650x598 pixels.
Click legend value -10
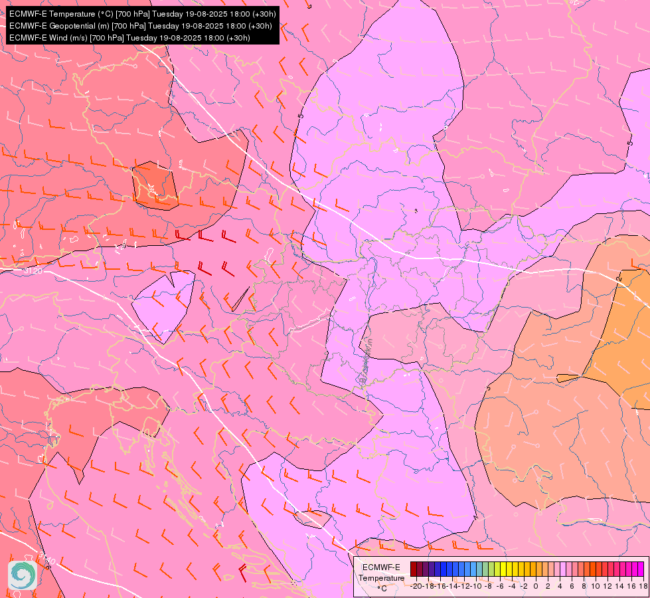(475, 587)
